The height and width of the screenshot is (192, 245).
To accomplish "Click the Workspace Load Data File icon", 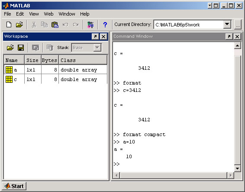I will pyautogui.click(x=10, y=48).
